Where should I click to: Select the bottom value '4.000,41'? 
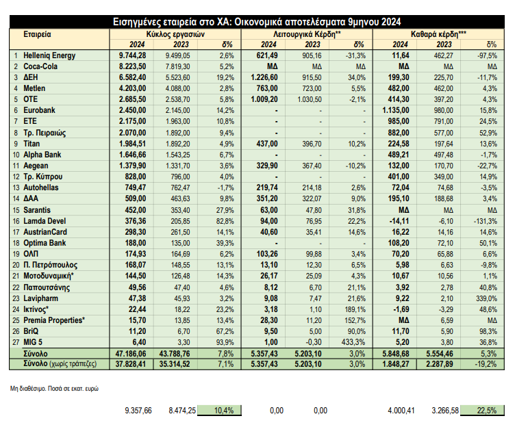point(401,411)
